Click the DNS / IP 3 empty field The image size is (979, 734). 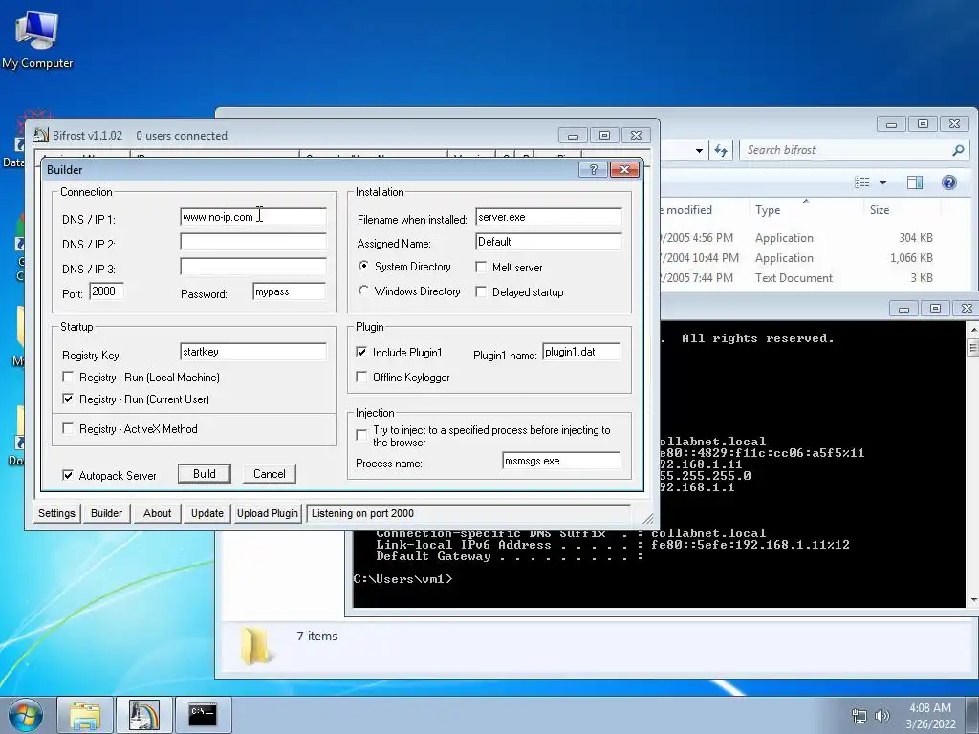252,267
